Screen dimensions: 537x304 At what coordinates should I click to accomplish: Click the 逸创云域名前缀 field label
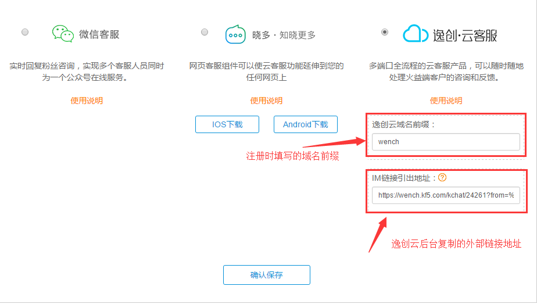[x=403, y=124]
